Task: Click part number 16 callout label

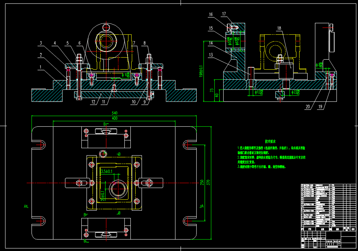Action: (x=211, y=14)
